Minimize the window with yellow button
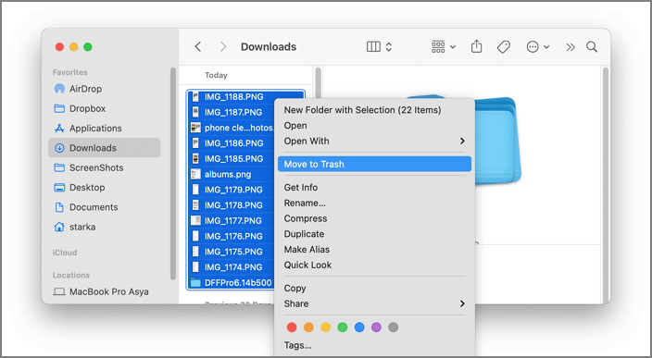Viewport: 652px width, 358px height. [73, 47]
